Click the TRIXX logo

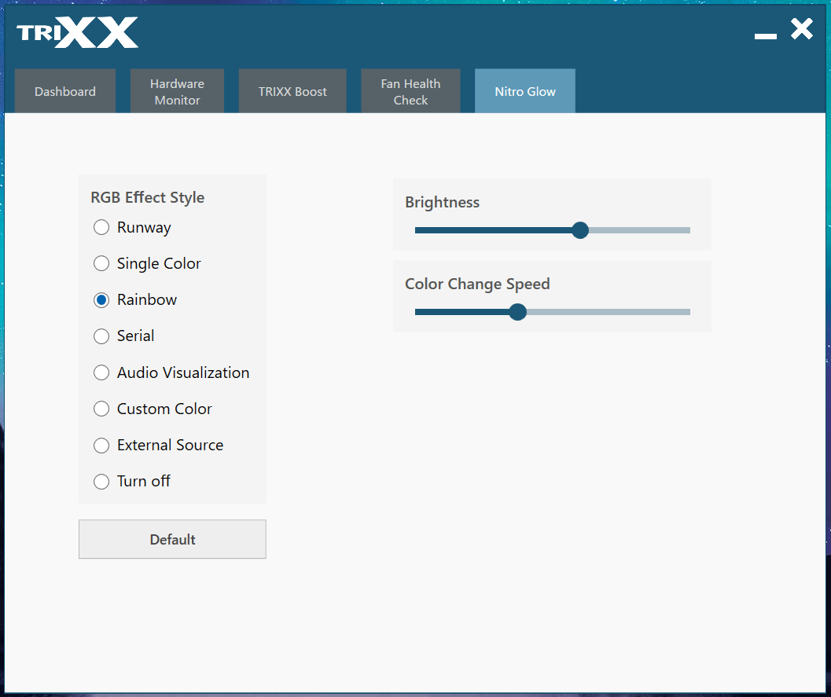[77, 33]
